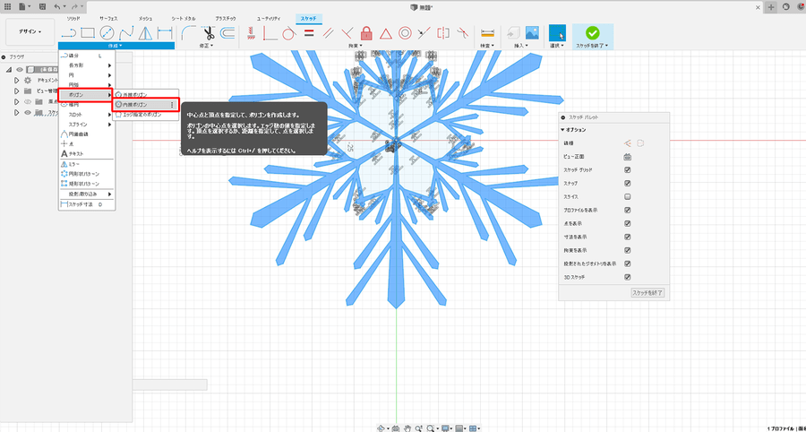806x432 pixels.
Task: Add a new document tab with plus
Action: click(770, 7)
